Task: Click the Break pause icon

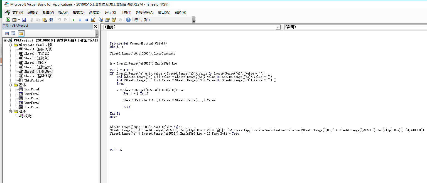Action: pos(80,20)
